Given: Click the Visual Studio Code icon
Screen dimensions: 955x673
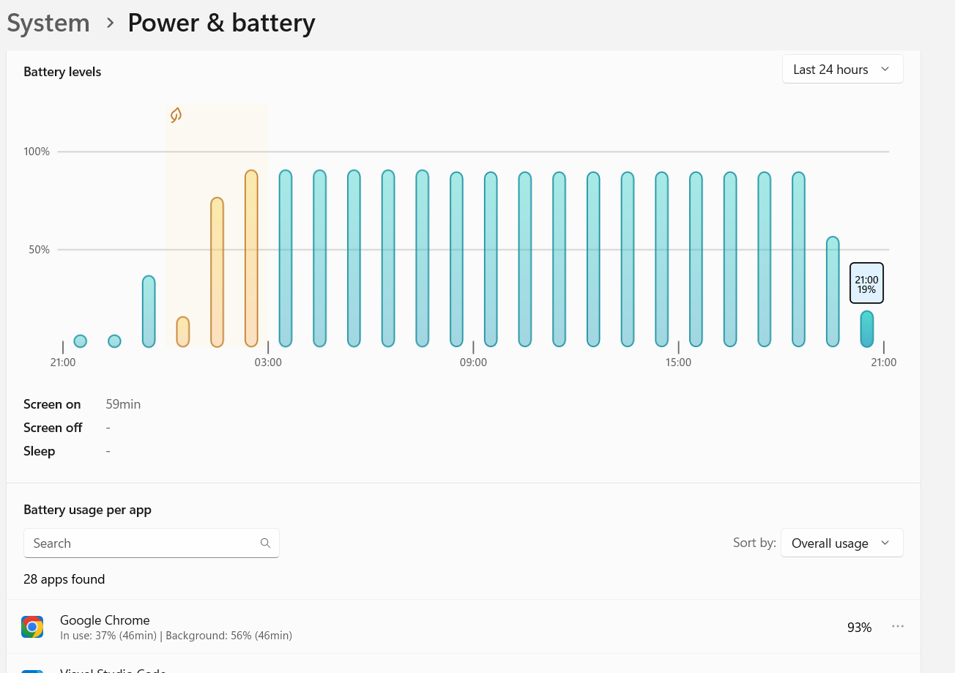Looking at the screenshot, I should click(x=32, y=671).
